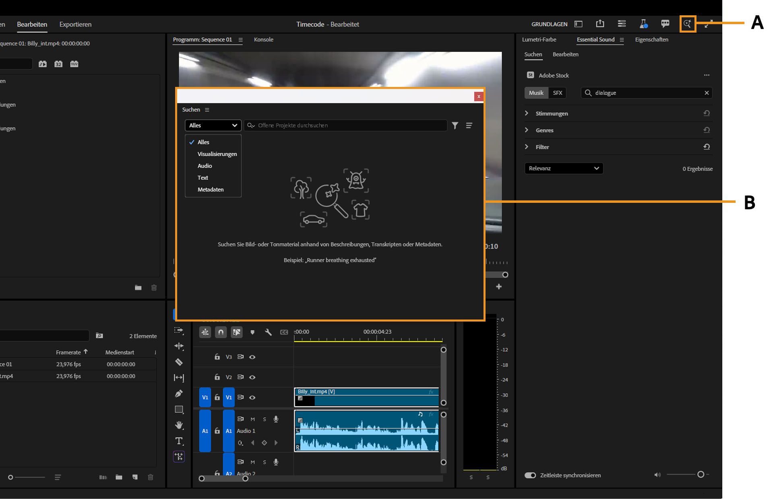Adjust the volume slider at bottom right
The height and width of the screenshot is (499, 773).
[701, 475]
